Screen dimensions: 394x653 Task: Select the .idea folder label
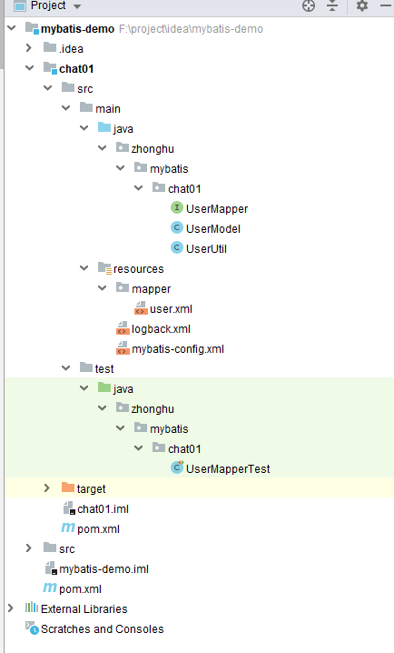(71, 49)
